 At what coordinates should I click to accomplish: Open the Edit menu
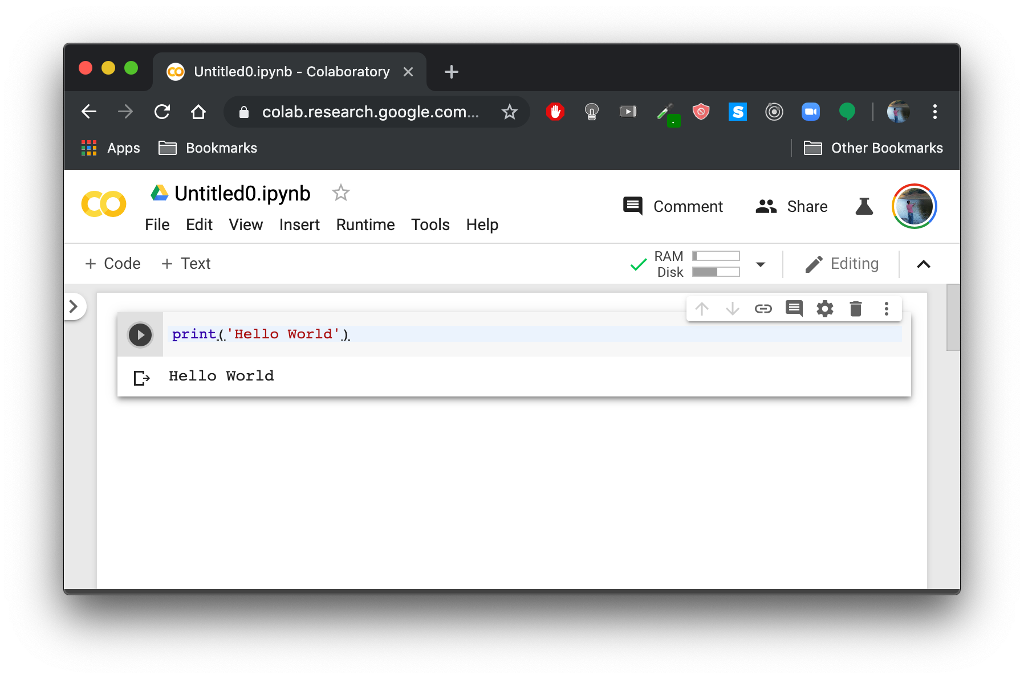pos(199,225)
